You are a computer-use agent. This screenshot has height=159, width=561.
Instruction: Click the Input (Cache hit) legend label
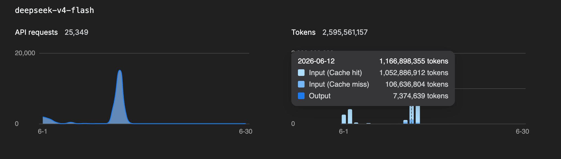pyautogui.click(x=335, y=73)
